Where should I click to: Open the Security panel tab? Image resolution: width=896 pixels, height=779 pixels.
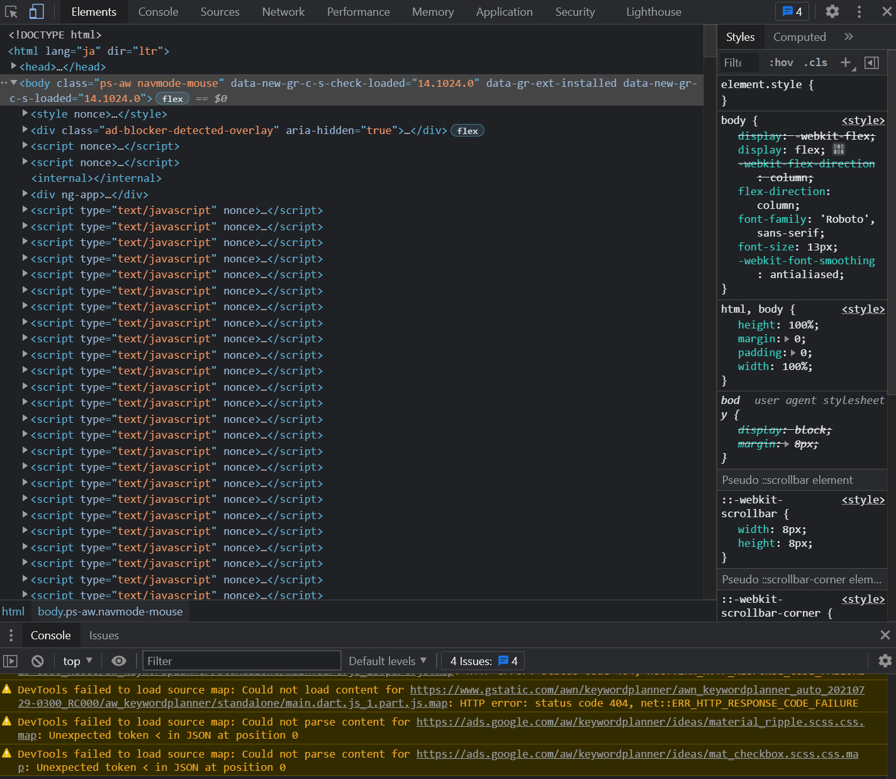[x=575, y=12]
